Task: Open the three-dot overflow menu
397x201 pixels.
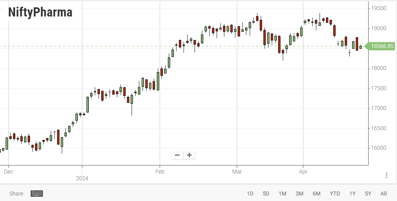Action: (x=386, y=175)
